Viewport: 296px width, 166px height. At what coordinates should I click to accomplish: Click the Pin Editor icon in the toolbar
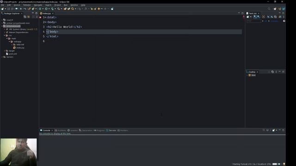click(112, 9)
